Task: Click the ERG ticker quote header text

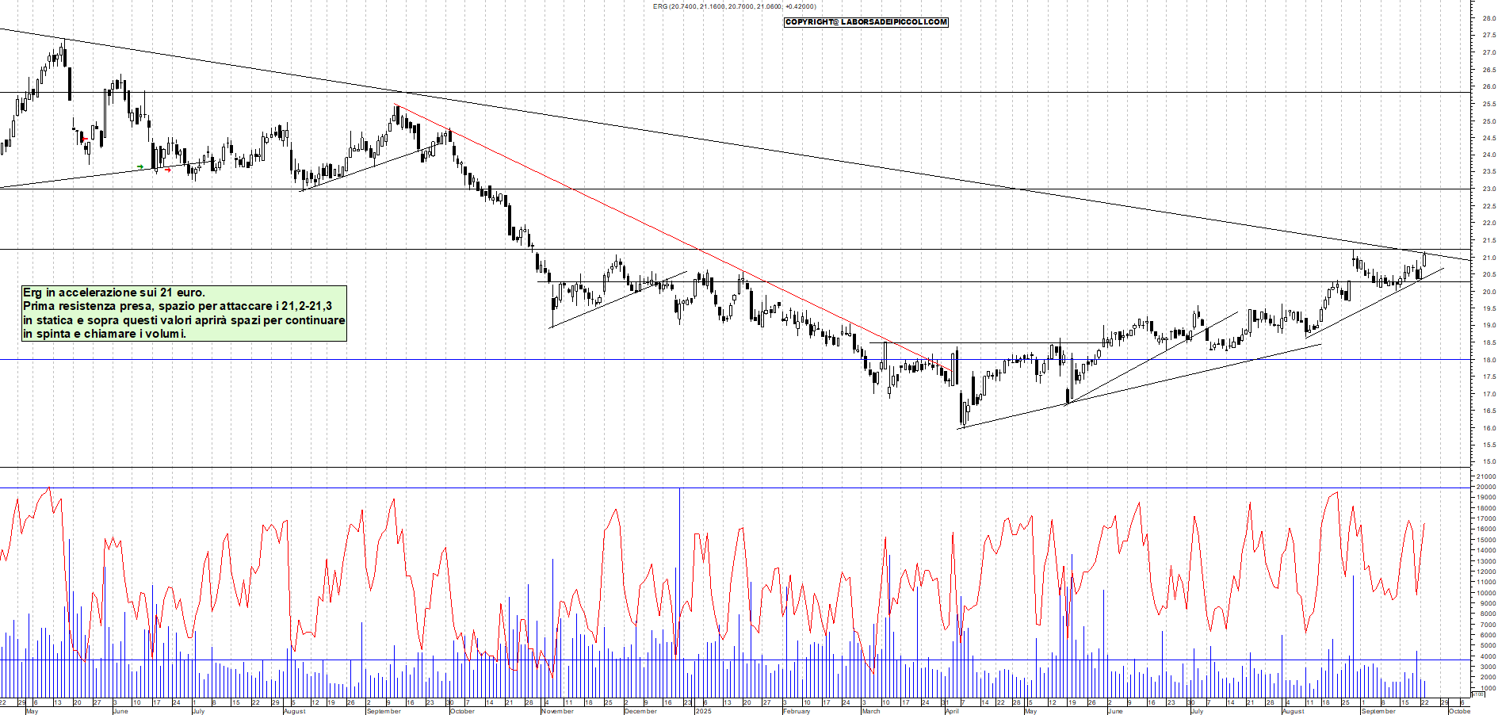Action: coord(734,6)
